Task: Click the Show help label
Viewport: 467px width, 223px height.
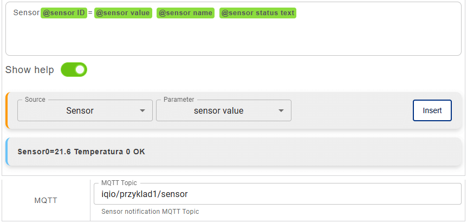Action: pyautogui.click(x=30, y=70)
